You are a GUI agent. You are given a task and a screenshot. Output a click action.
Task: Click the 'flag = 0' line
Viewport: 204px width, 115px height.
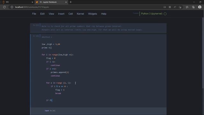point(51,58)
